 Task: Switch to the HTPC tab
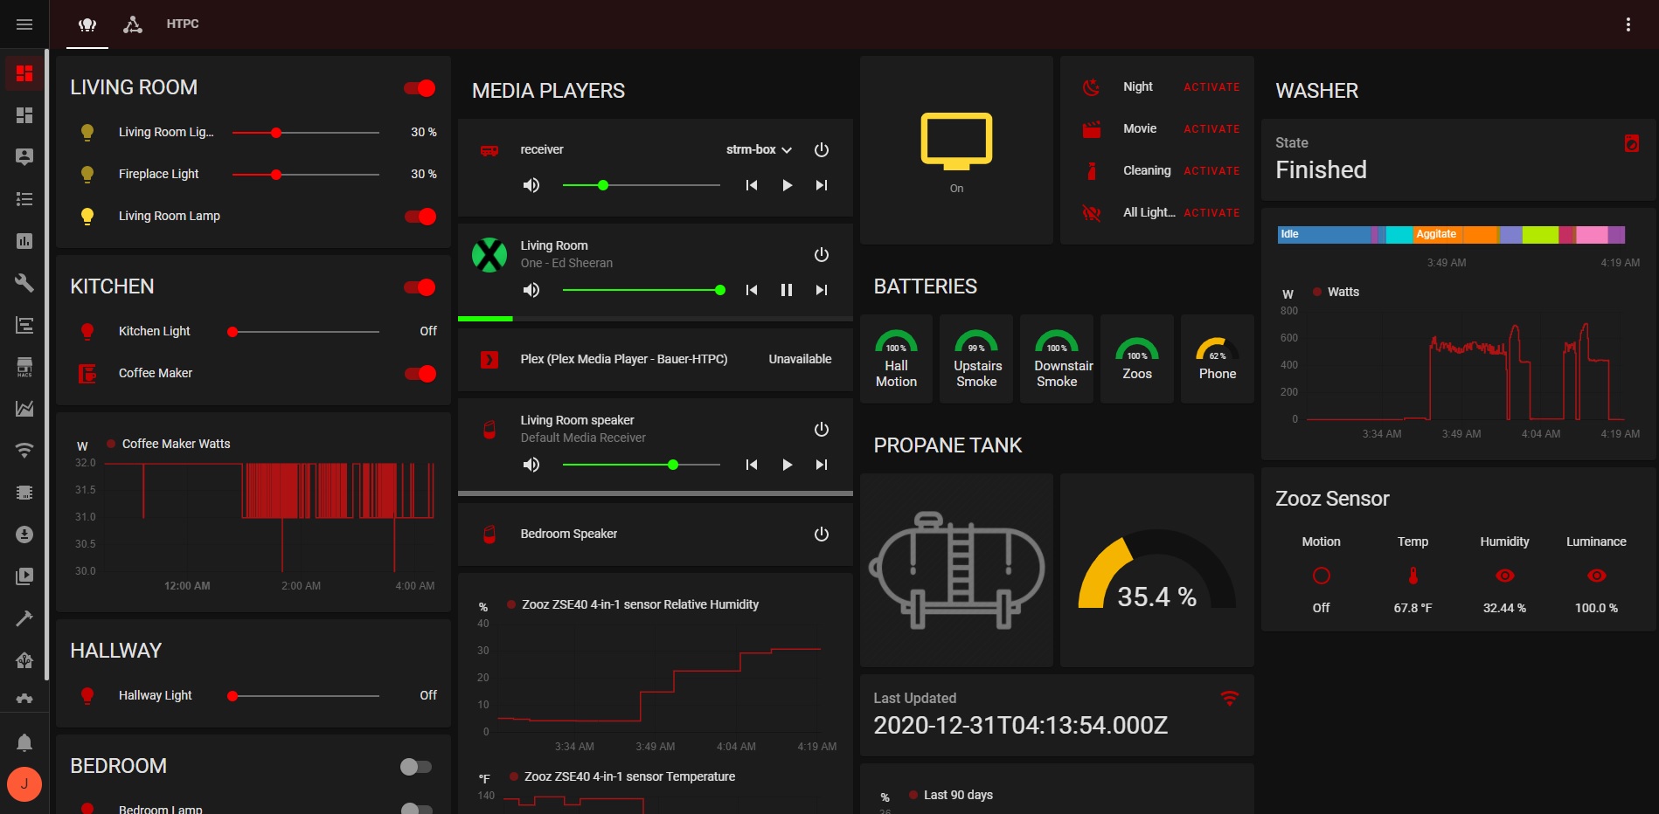click(183, 24)
